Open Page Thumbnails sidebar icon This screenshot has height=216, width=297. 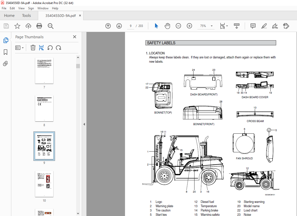point(6,40)
